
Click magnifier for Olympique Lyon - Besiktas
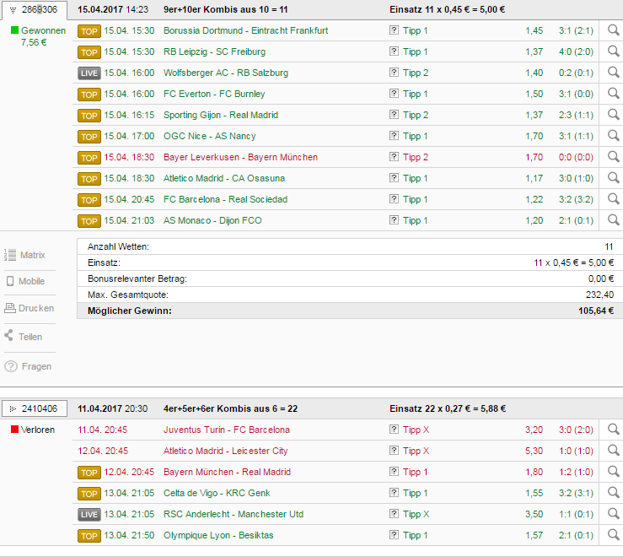pyautogui.click(x=614, y=535)
